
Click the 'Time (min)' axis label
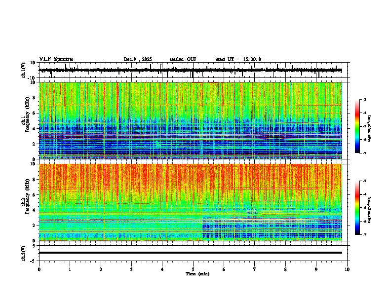197,274
